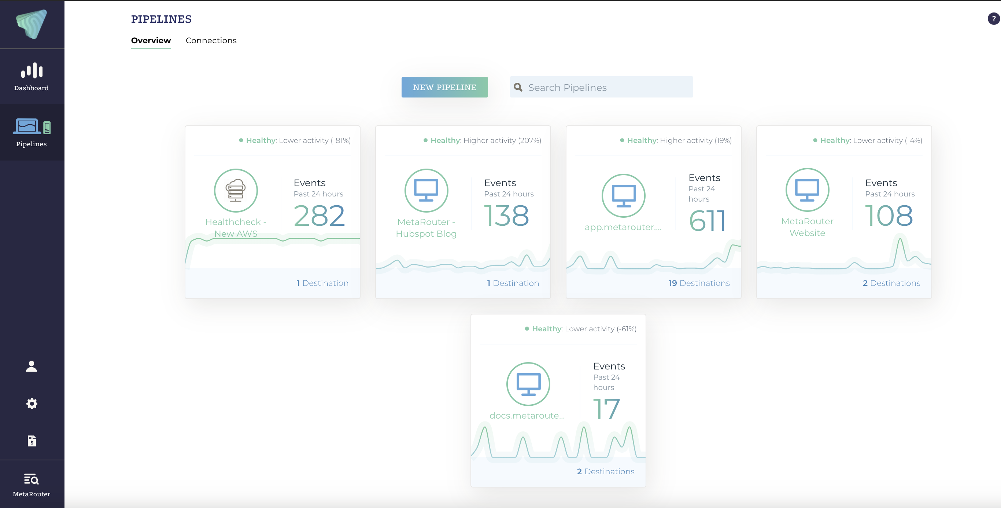Click the MetaRouter label in sidebar
1001x508 pixels.
(32, 494)
